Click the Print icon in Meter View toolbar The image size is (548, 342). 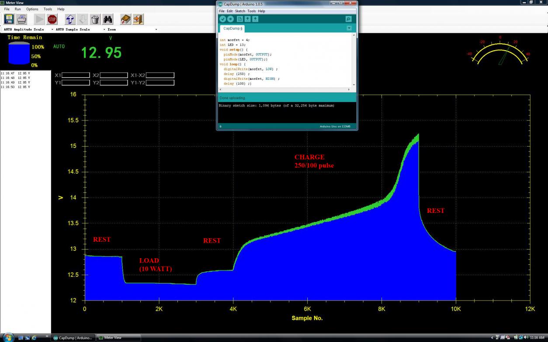[22, 19]
